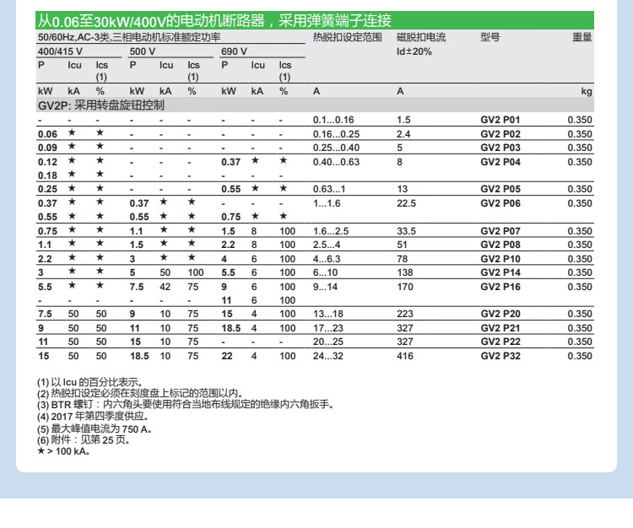Click the 磁脱扣电流 header

coord(421,37)
